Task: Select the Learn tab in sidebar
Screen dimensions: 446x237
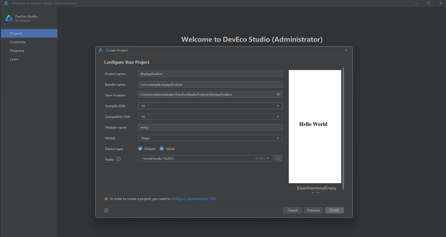Action: (29, 59)
